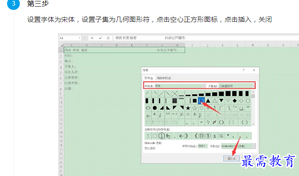This screenshot has width=299, height=176.
Task: Open the subset dropdown showing 几何图形符
Action: tap(254, 86)
